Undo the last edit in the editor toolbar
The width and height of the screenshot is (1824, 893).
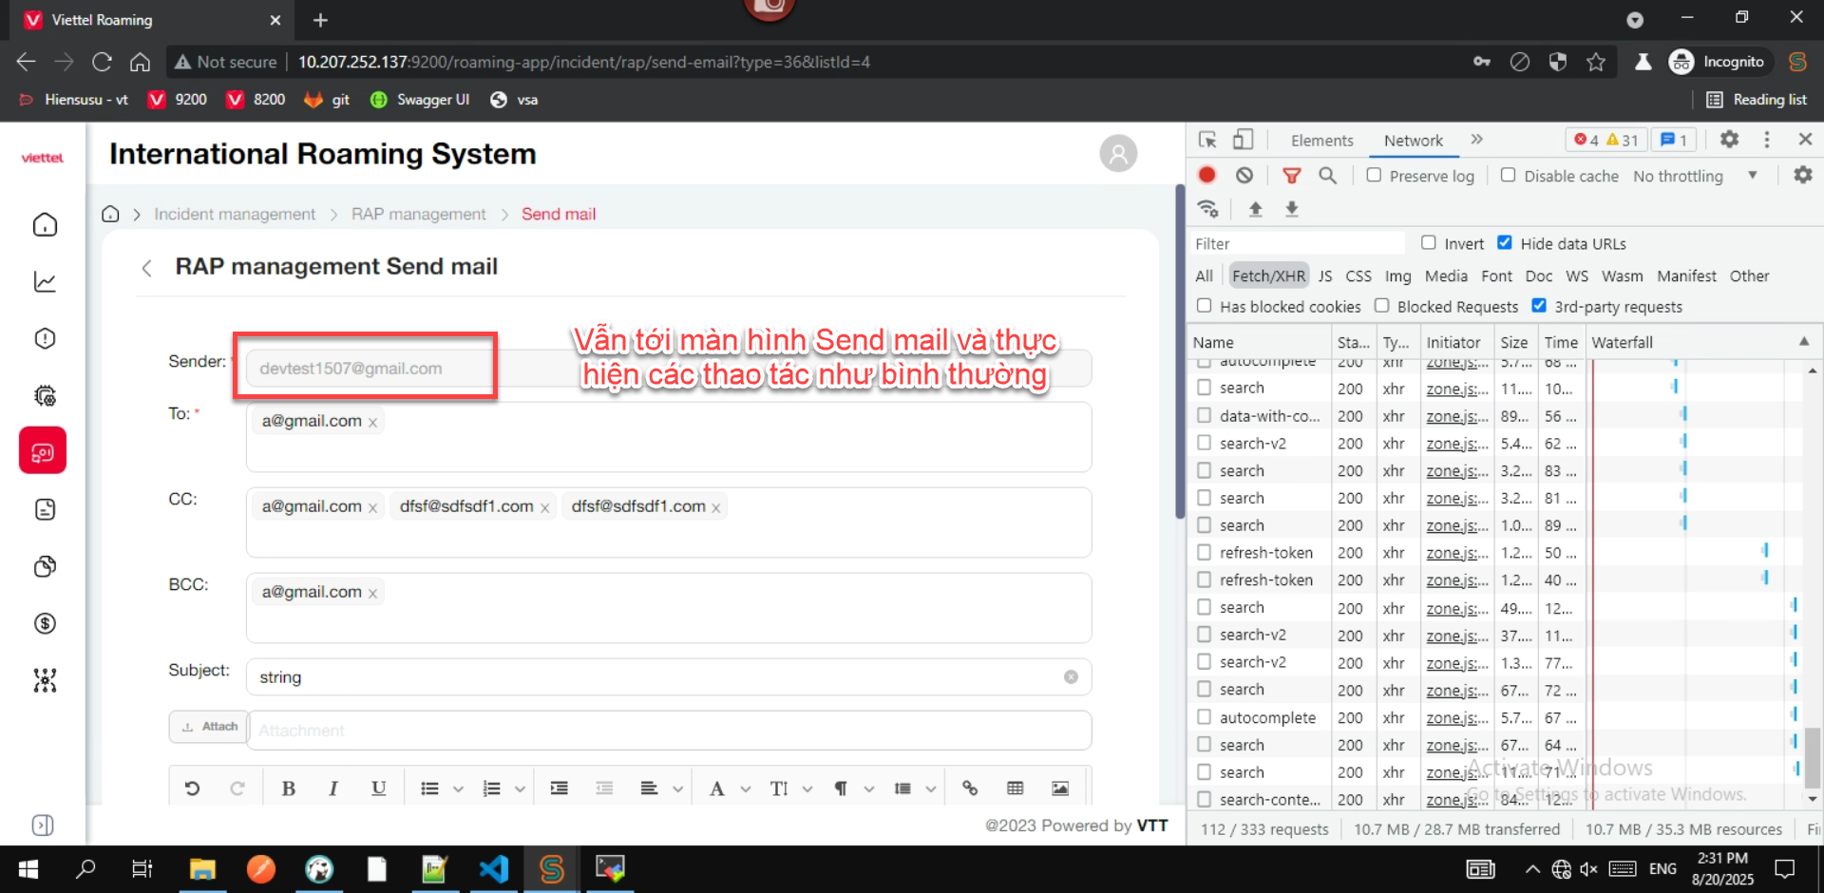(192, 788)
